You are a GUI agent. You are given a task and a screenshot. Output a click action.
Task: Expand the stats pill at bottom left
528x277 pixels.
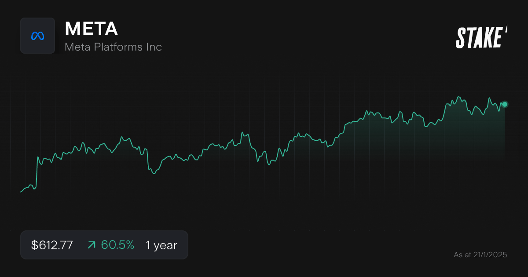tap(104, 245)
